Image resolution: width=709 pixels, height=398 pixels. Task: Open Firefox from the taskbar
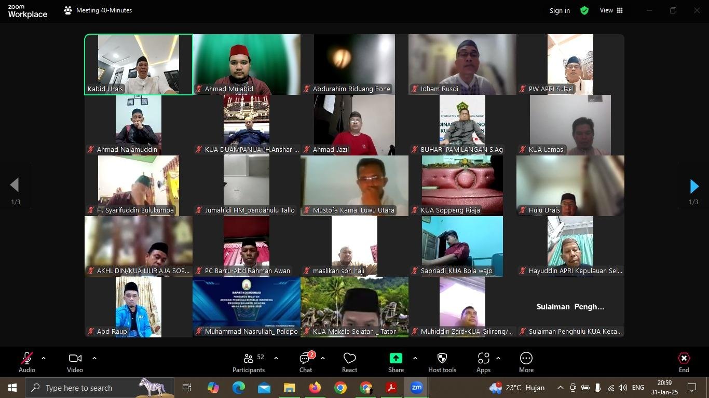pyautogui.click(x=315, y=388)
